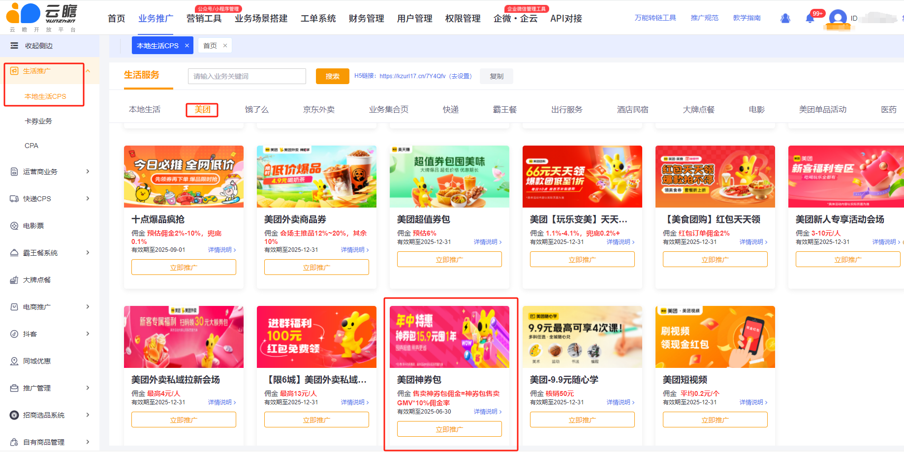
Task: Click the 今日必推全网低价 banner thumbnail
Action: pos(184,177)
